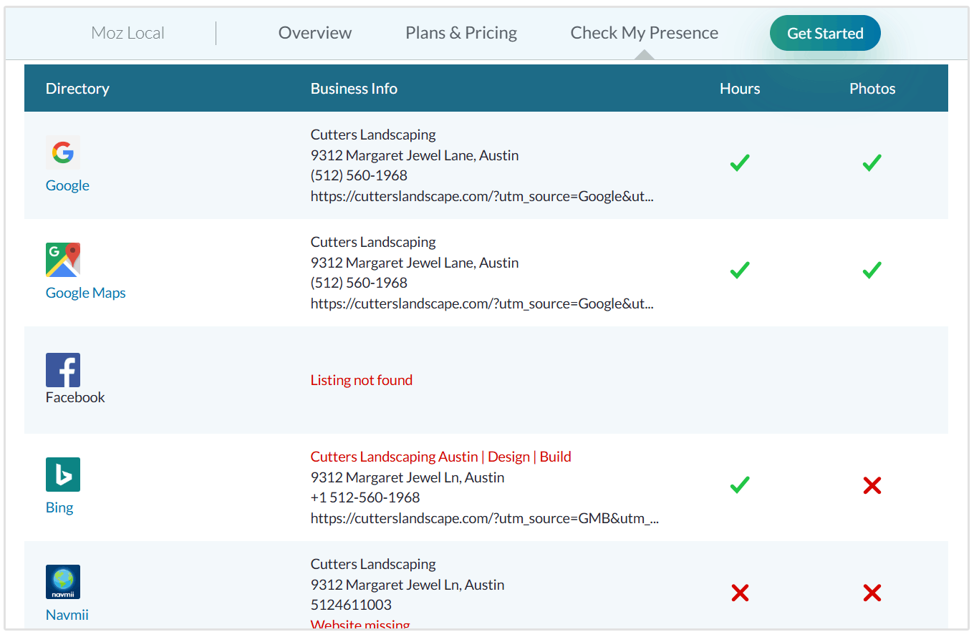
Task: Click the Business Info column header
Action: click(x=354, y=89)
